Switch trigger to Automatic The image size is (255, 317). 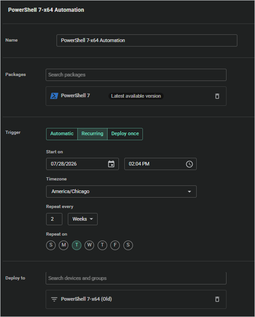pyautogui.click(x=62, y=134)
